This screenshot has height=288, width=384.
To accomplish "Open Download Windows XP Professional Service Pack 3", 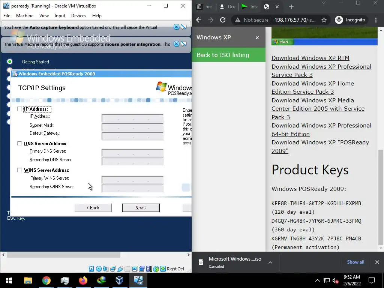I will (x=321, y=71).
